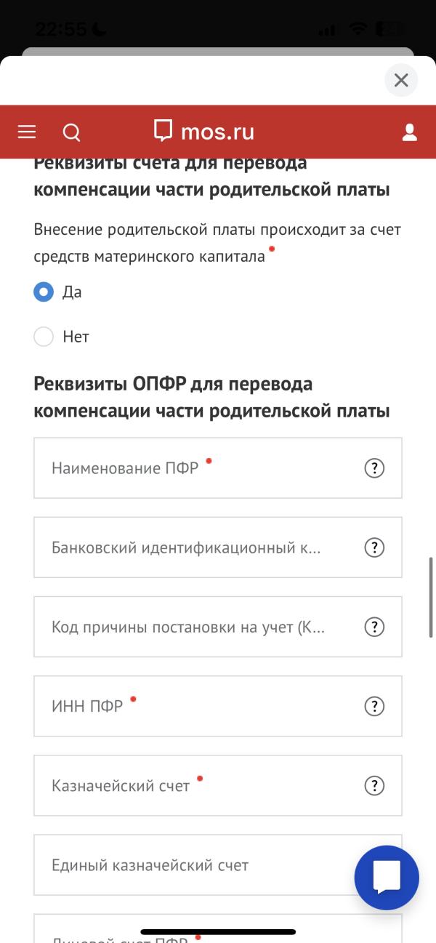Open the blue chat support bubble

[x=387, y=878]
